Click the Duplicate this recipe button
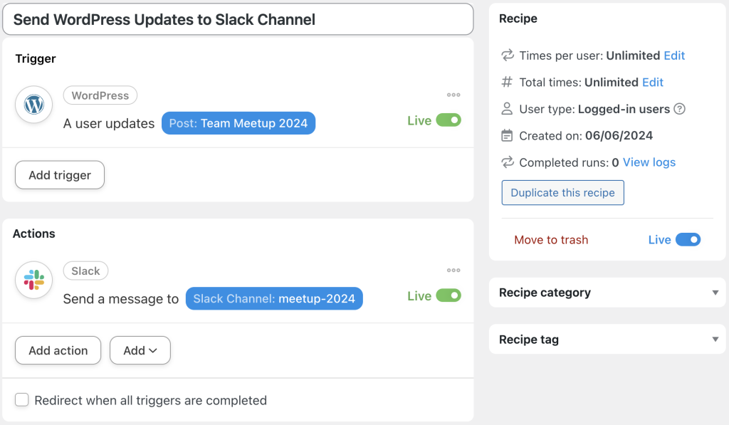Viewport: 729px width, 425px height. (x=562, y=192)
